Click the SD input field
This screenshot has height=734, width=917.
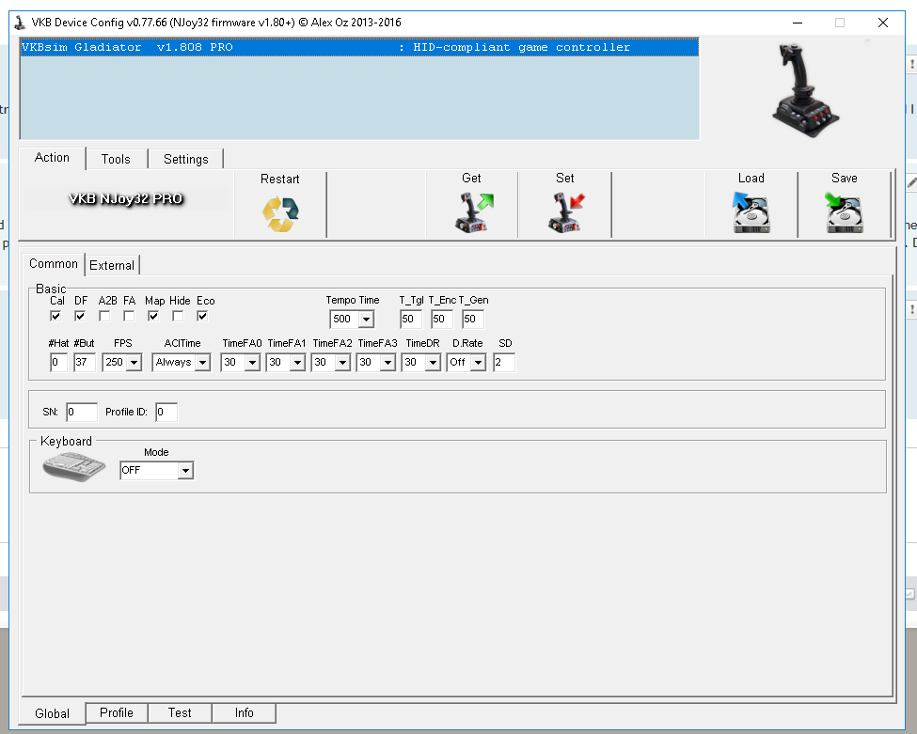coord(504,363)
